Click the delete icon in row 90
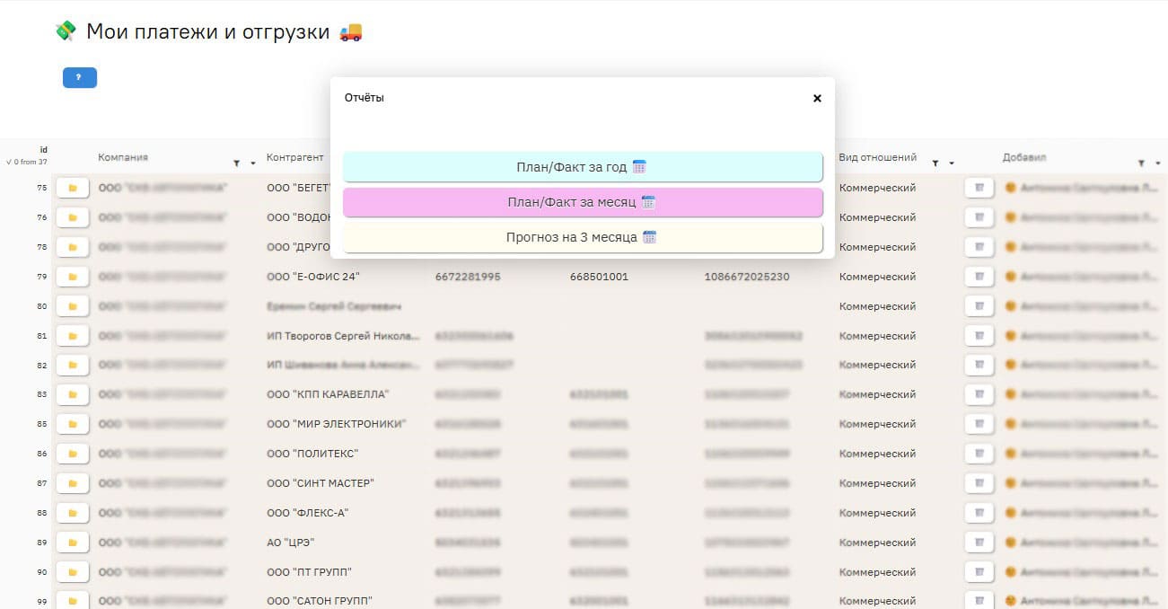Image resolution: width=1168 pixels, height=609 pixels. [979, 572]
